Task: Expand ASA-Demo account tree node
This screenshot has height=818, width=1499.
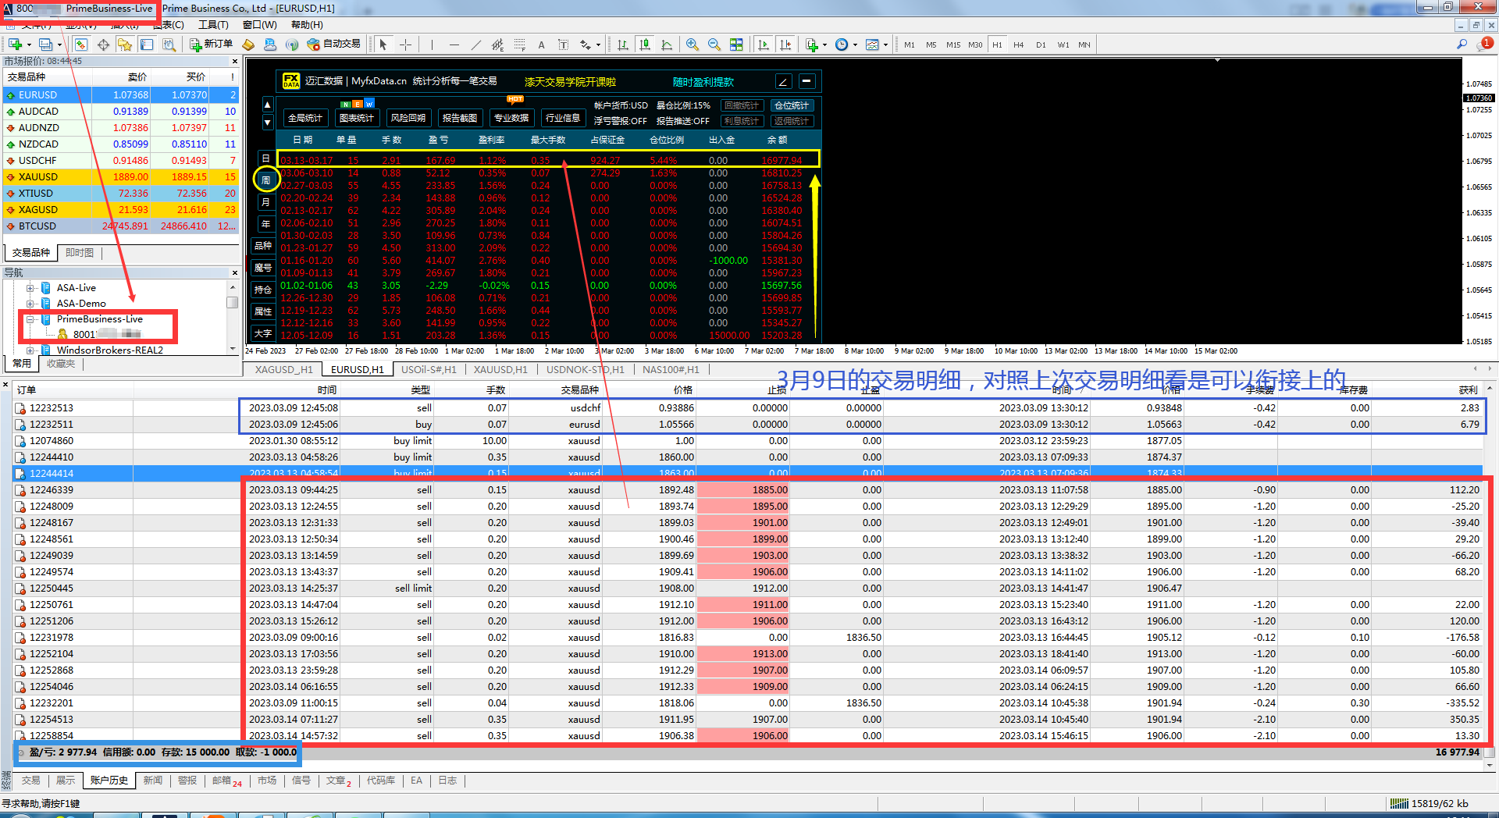Action: [30, 304]
